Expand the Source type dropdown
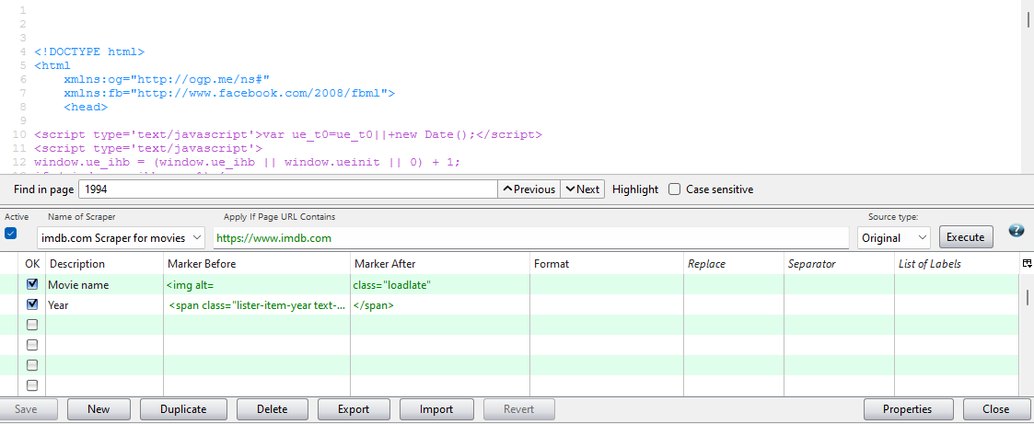 pos(893,238)
